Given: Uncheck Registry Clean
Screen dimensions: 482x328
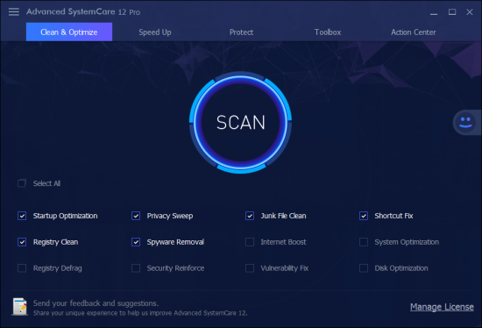Looking at the screenshot, I should coord(22,242).
